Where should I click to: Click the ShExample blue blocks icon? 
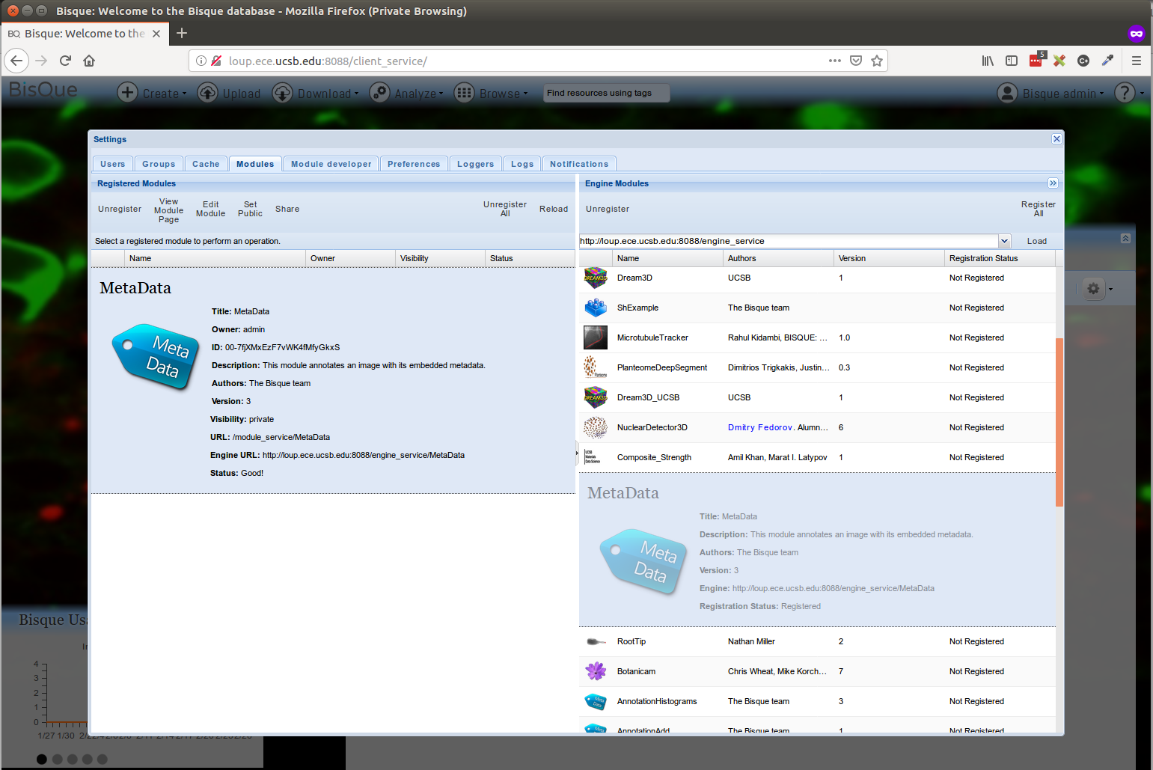tap(596, 308)
